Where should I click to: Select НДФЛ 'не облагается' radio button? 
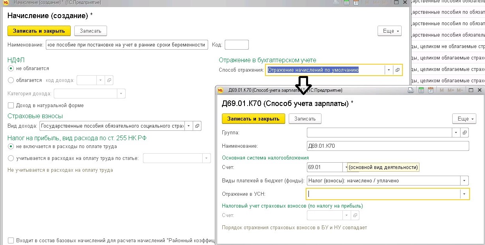(x=11, y=69)
